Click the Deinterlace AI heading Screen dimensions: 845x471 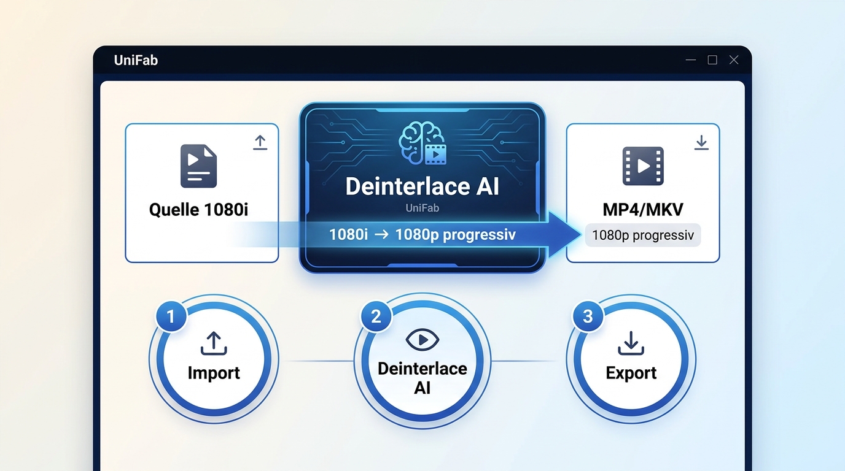pyautogui.click(x=422, y=186)
